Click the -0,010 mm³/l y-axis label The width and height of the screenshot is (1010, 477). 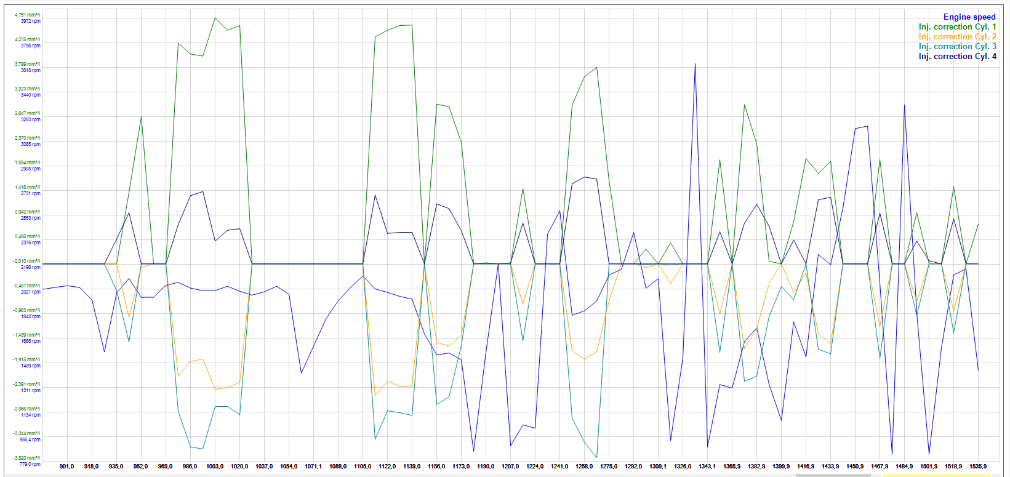click(26, 261)
